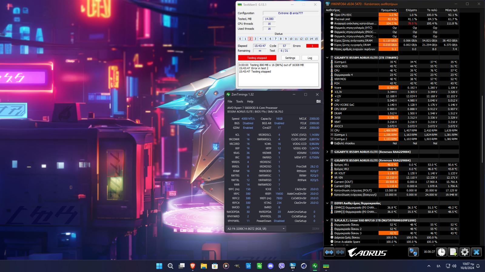Select Thermal Limit row in HWiNFO

coord(394,19)
